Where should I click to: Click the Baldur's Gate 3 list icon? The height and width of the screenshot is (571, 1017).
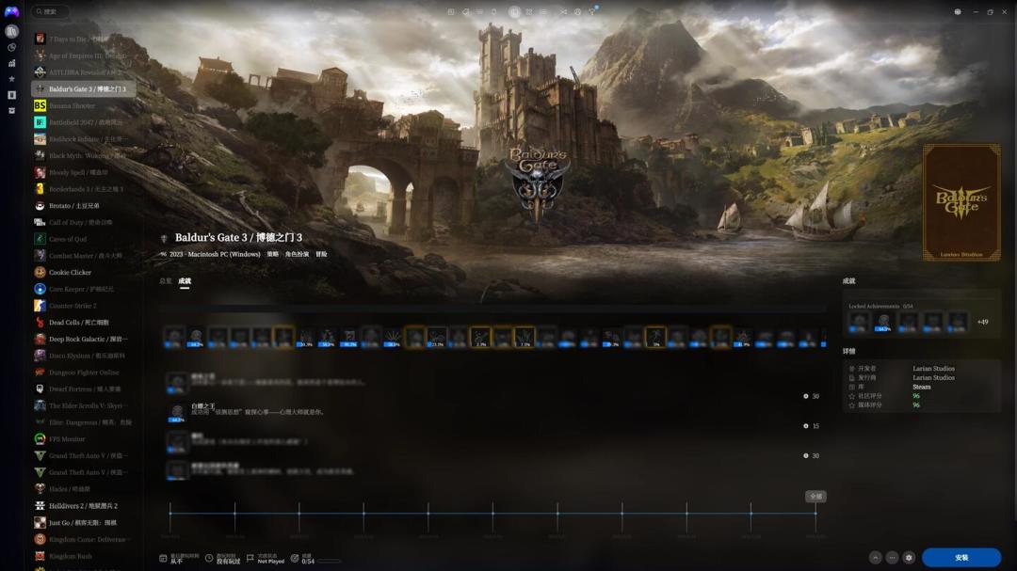(40, 88)
